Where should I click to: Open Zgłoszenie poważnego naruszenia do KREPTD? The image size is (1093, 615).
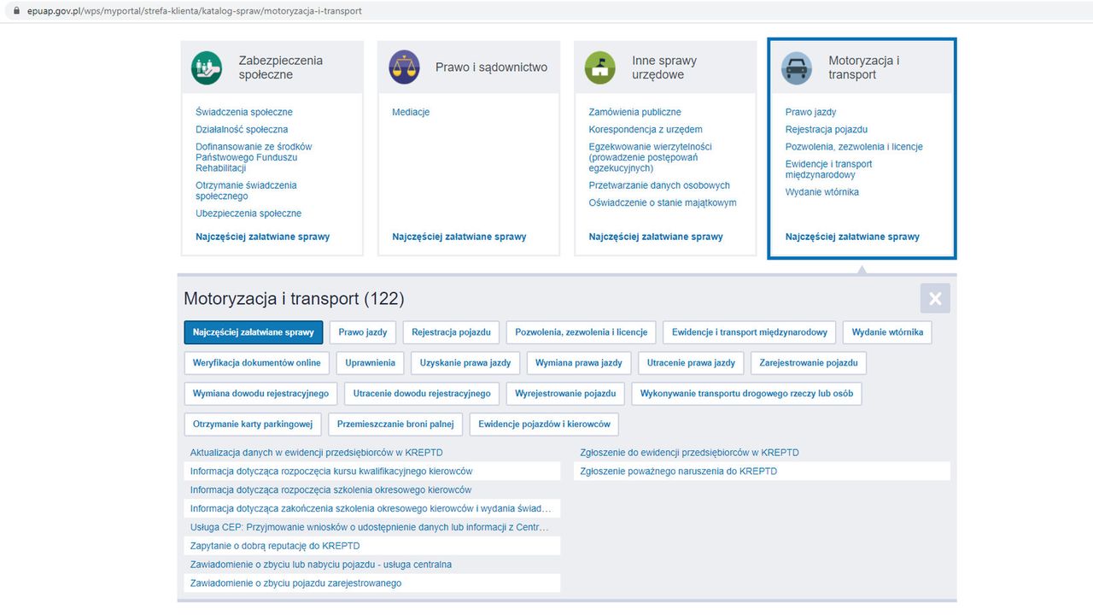(679, 471)
